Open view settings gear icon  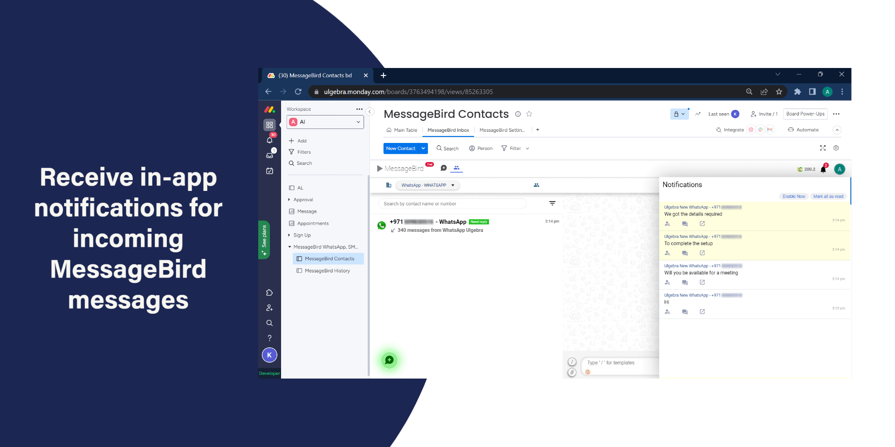(x=836, y=148)
